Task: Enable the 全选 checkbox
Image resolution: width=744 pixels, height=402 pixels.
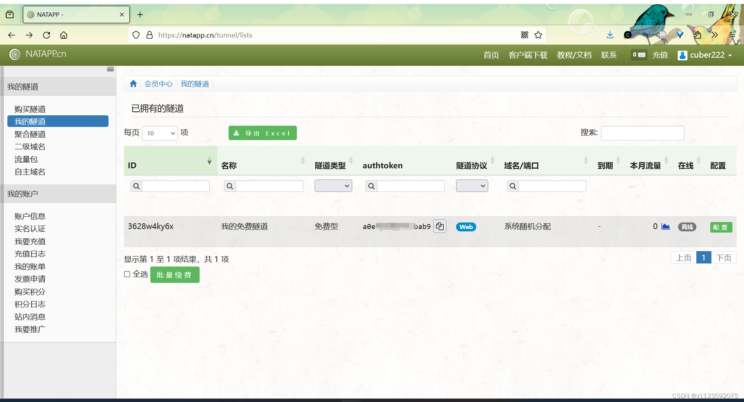Action: pyautogui.click(x=127, y=274)
